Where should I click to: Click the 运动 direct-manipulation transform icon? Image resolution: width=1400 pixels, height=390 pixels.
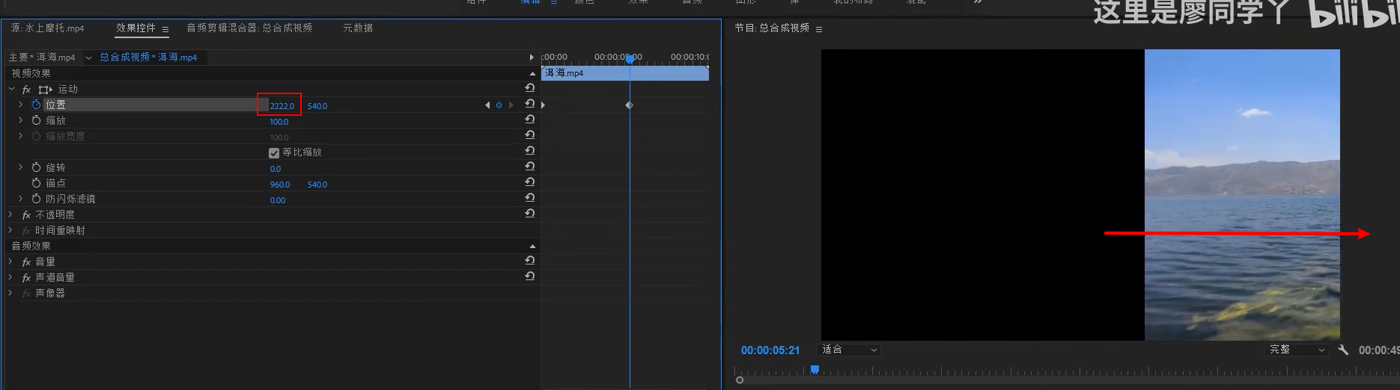coord(46,90)
